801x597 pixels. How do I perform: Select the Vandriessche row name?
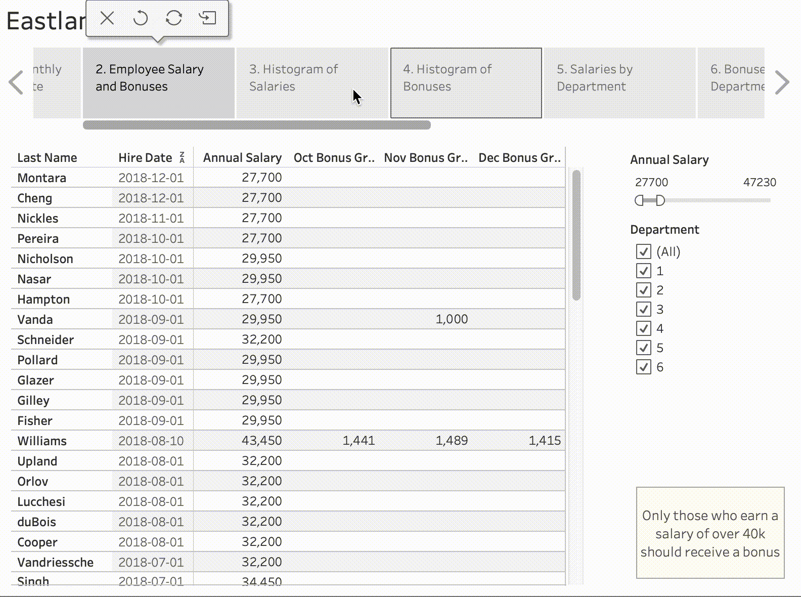pos(55,563)
